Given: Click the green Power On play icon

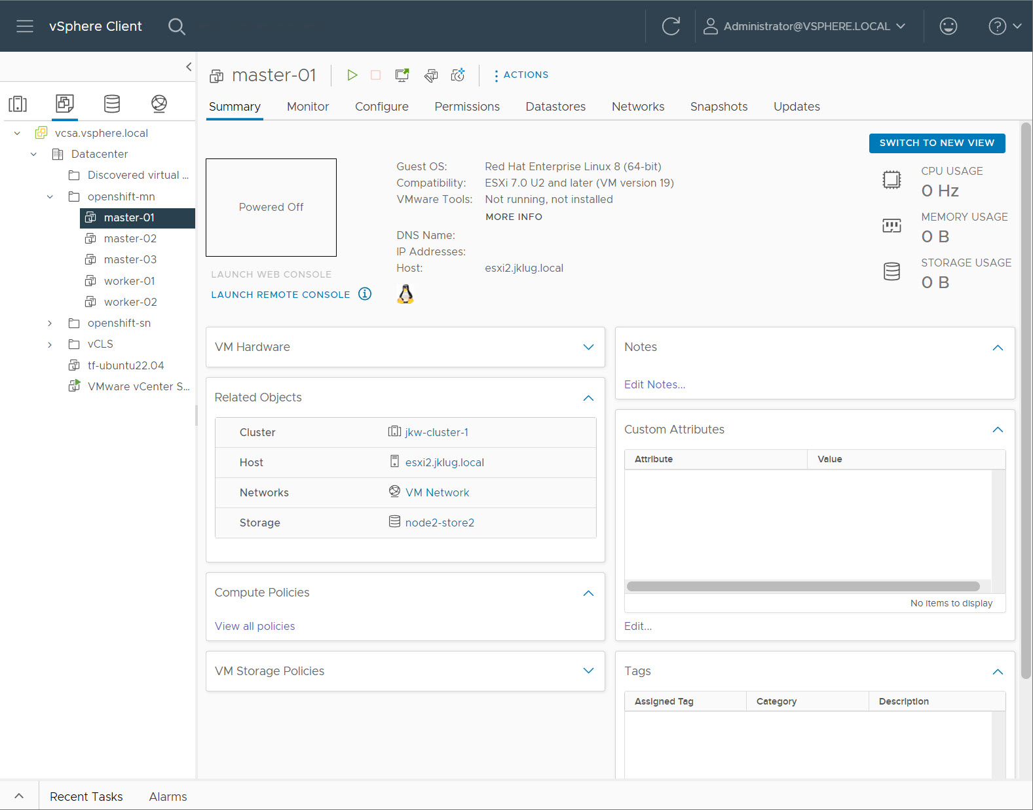Looking at the screenshot, I should pos(352,75).
